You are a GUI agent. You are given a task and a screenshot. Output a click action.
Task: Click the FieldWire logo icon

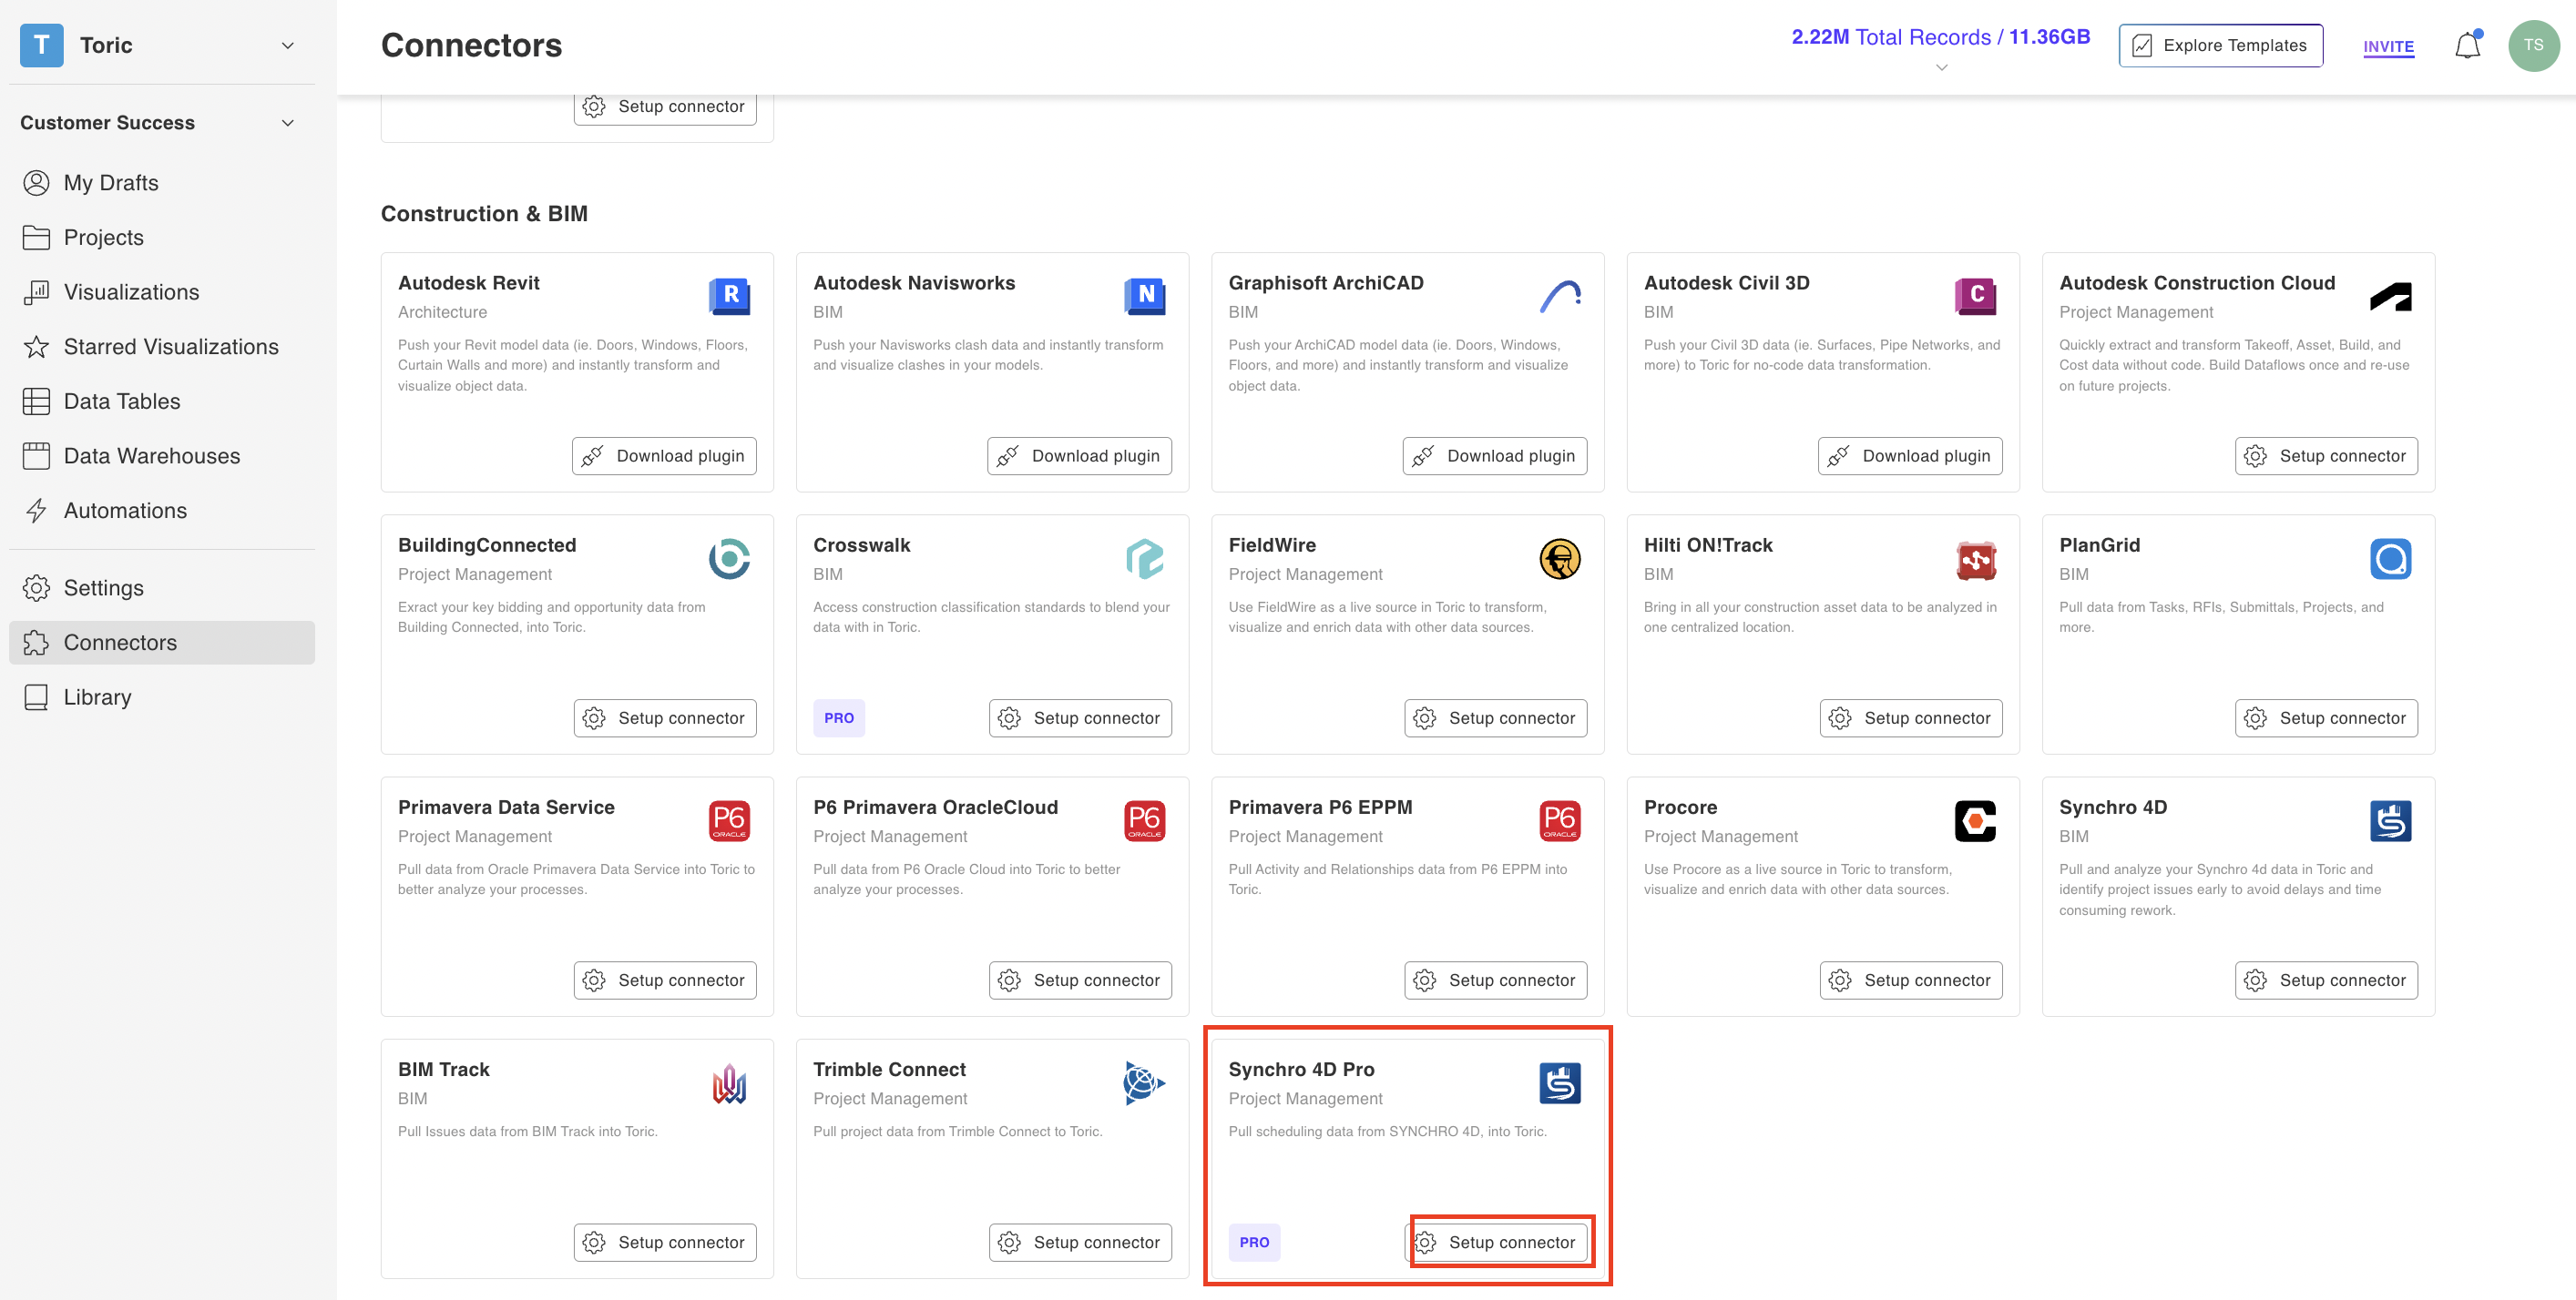(1560, 559)
